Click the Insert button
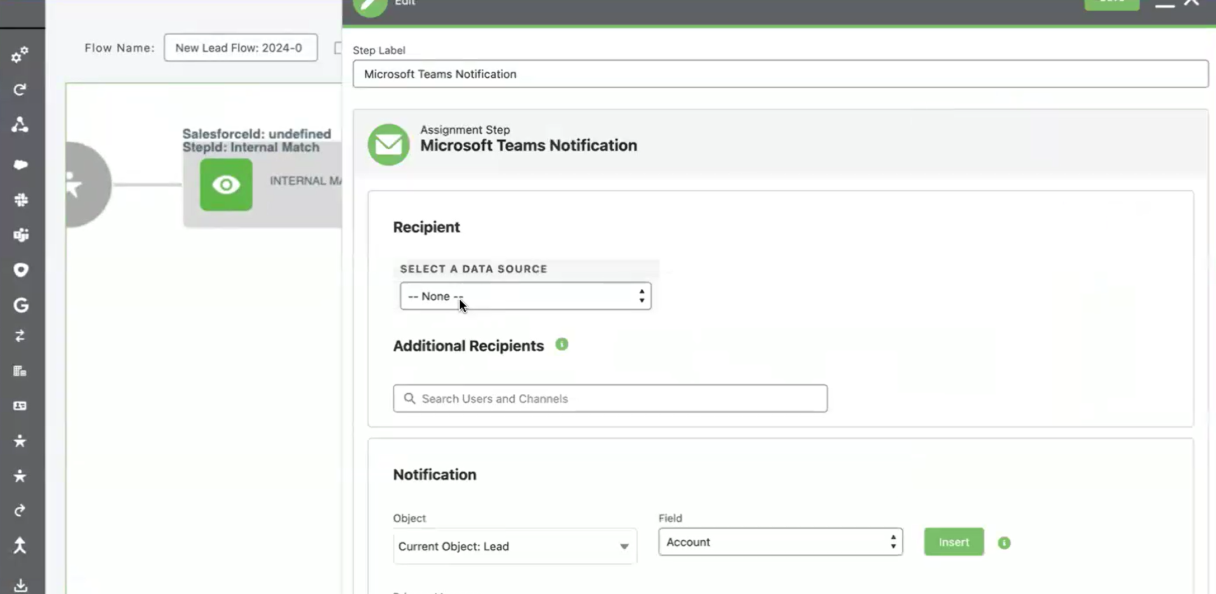 954,542
